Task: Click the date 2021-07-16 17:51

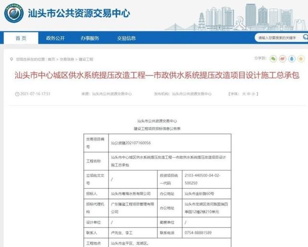Action: point(35,94)
